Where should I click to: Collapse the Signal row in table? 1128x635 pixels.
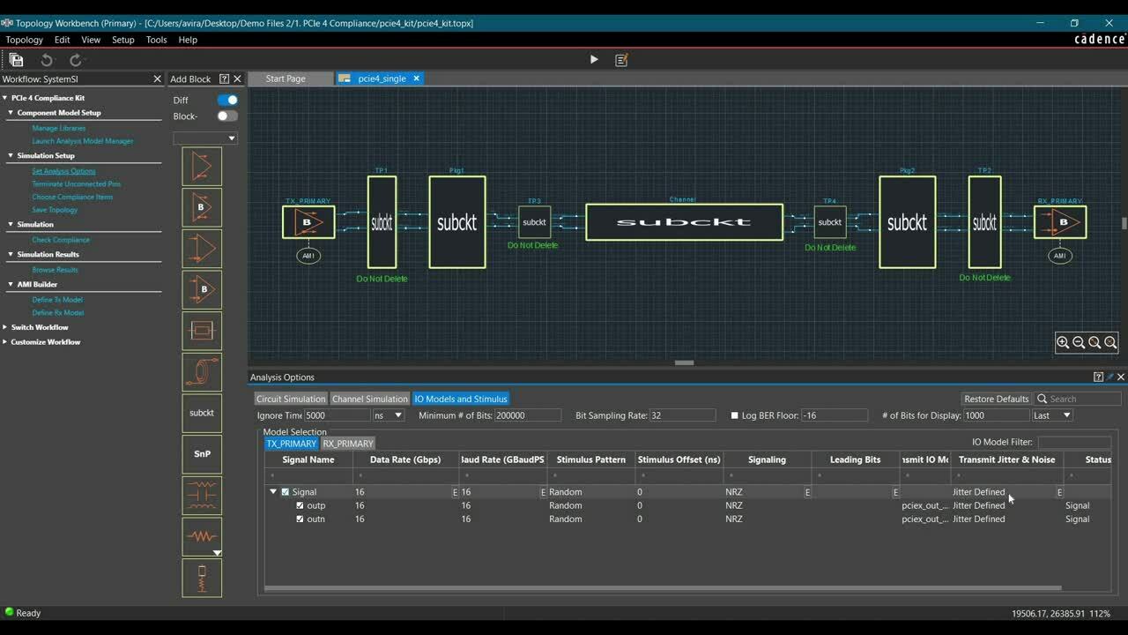pos(273,492)
